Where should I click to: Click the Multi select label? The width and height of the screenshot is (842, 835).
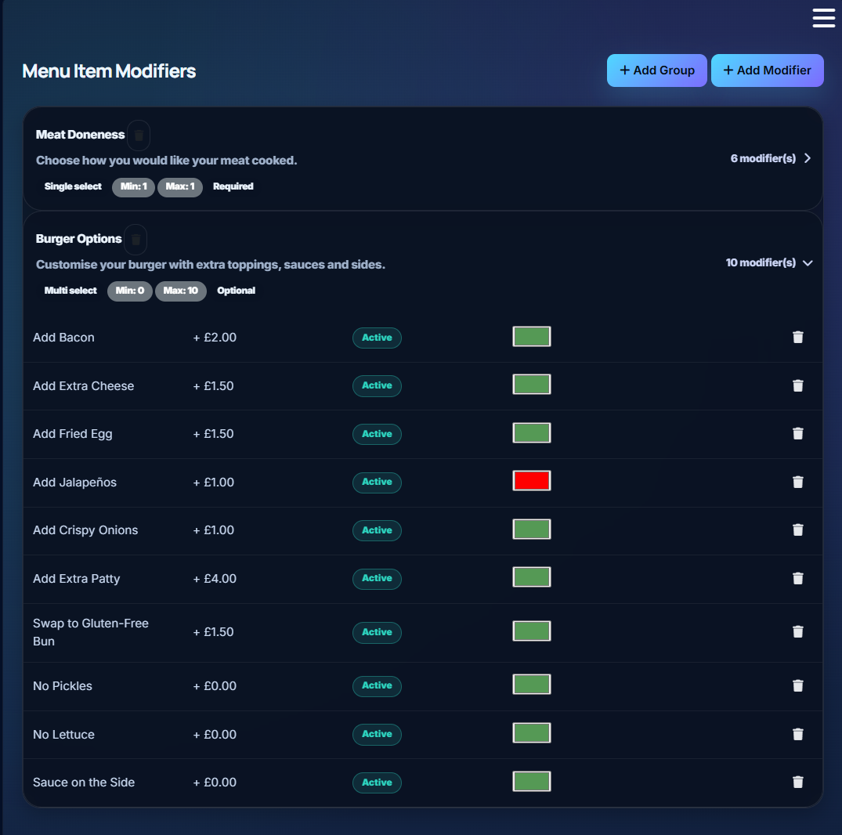70,291
